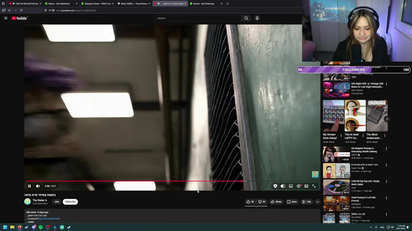Open the three-dot more actions menu
Viewport: 412px width, 231px height.
(317, 202)
